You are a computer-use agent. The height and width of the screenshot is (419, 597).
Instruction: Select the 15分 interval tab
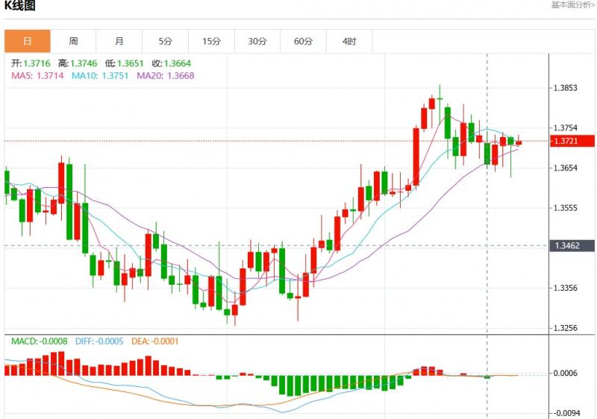[x=212, y=41]
